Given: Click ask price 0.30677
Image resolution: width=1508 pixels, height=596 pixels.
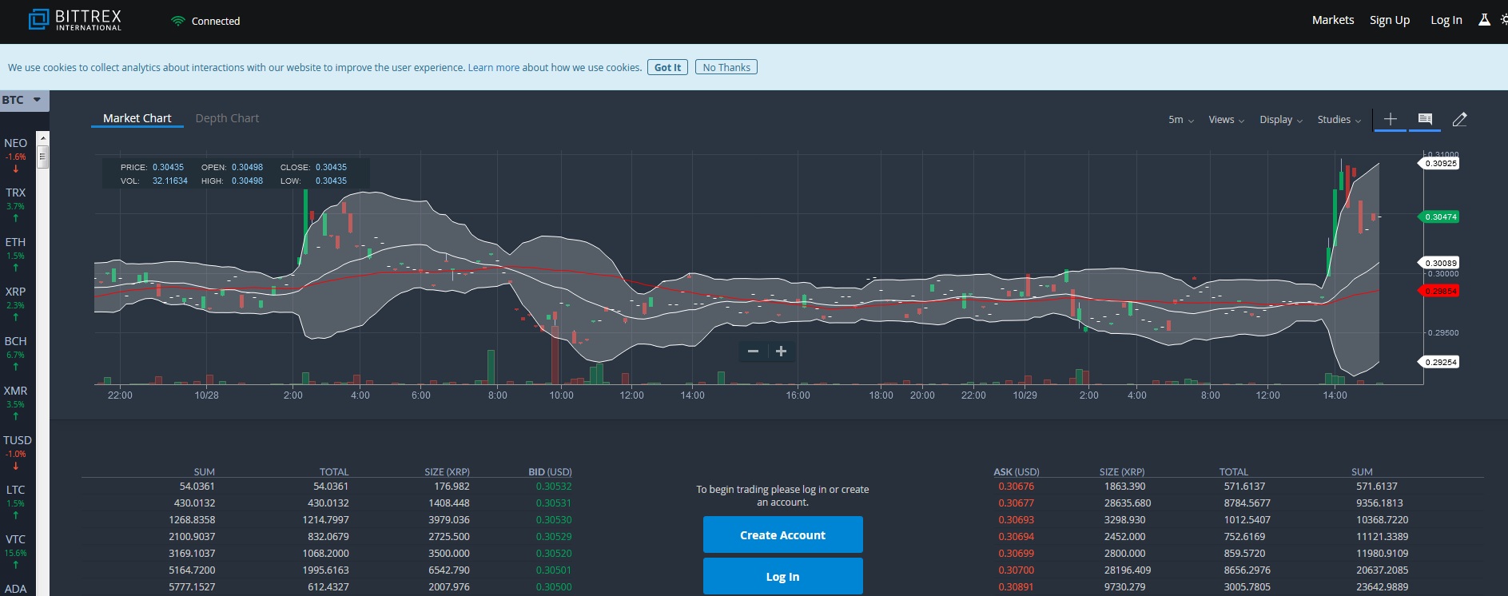Looking at the screenshot, I should coord(1016,503).
